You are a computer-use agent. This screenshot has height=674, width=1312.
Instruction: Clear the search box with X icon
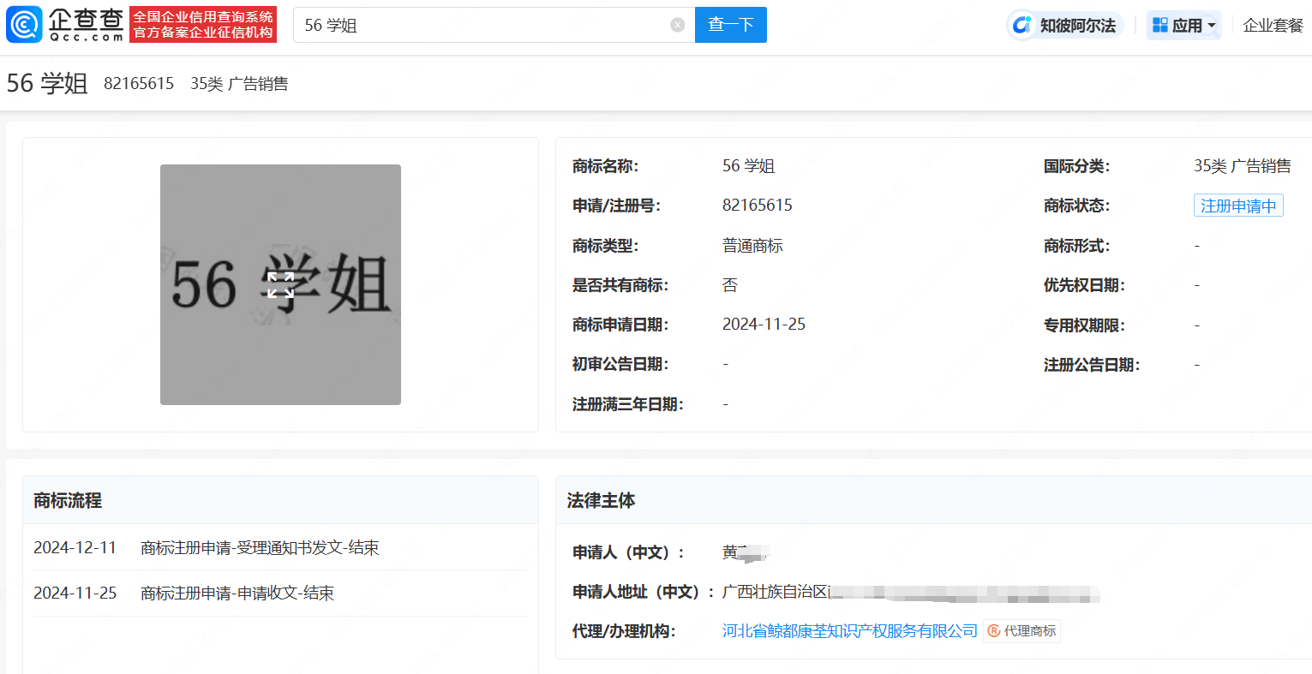point(677,25)
